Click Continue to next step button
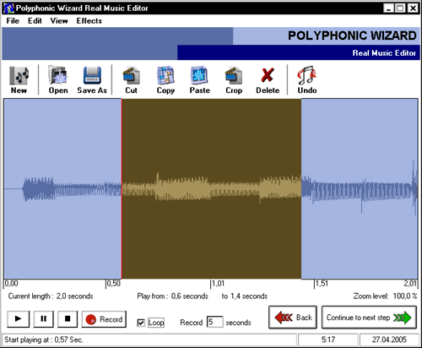 point(369,318)
